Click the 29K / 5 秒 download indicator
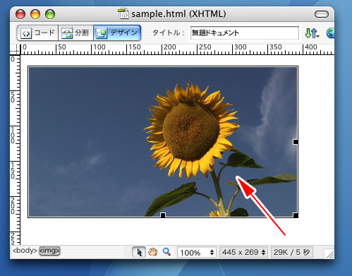The height and width of the screenshot is (276, 352). pyautogui.click(x=291, y=252)
